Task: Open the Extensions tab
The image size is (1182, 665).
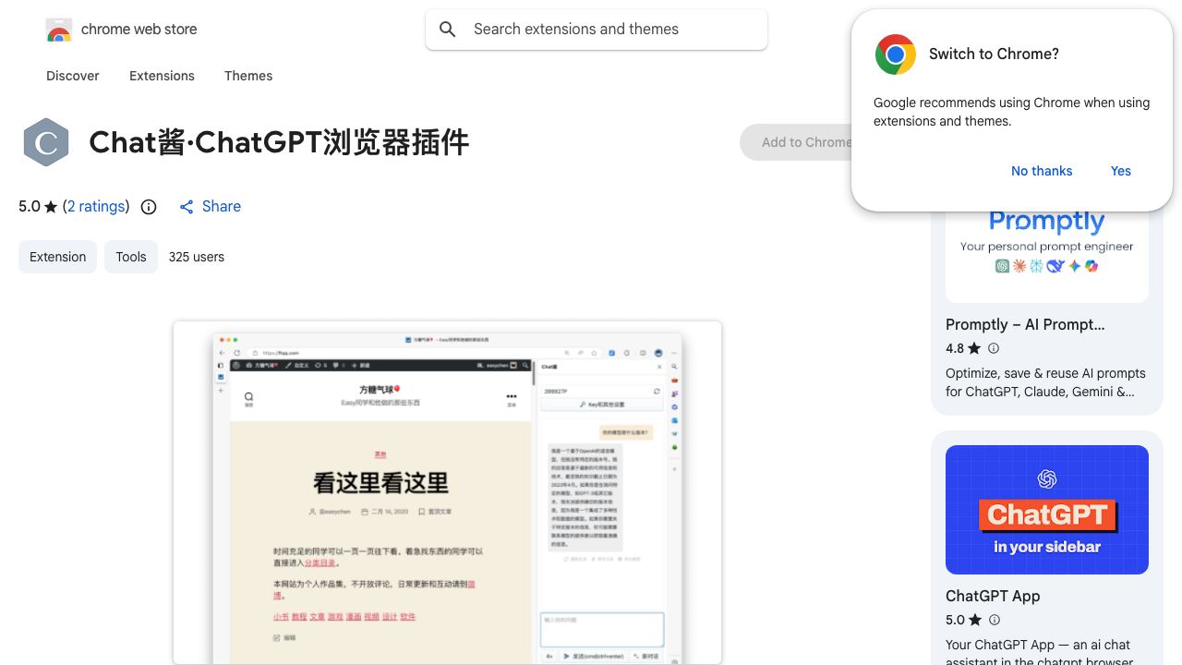Action: coord(162,76)
